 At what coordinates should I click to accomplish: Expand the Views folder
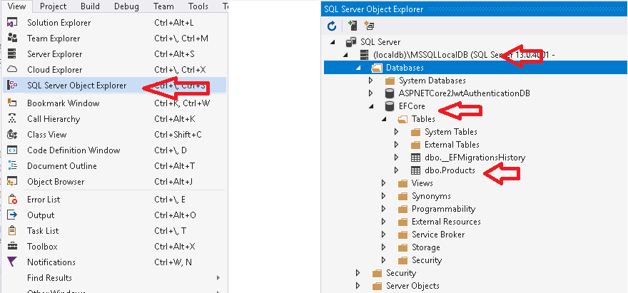(x=384, y=183)
